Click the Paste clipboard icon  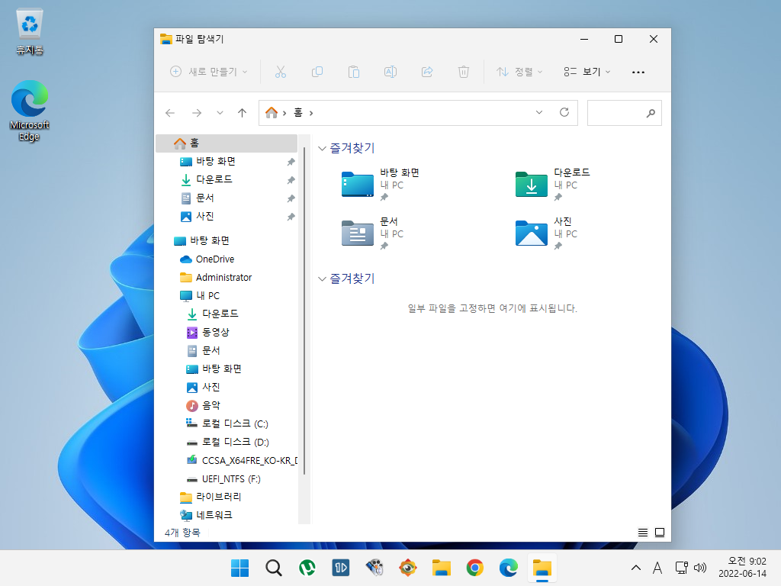point(354,72)
